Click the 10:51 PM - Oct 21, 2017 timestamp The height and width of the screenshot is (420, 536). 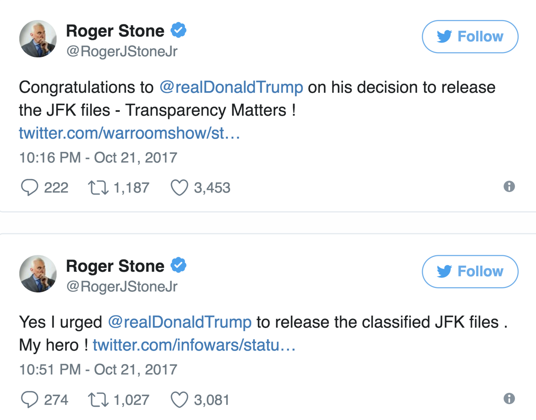click(x=98, y=370)
